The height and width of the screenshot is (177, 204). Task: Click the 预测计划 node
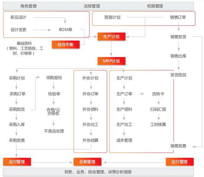click(x=112, y=17)
